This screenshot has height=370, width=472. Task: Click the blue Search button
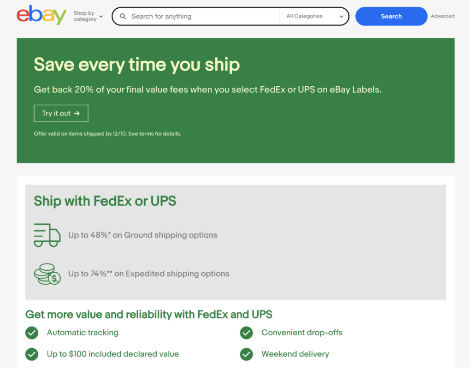[x=391, y=16]
